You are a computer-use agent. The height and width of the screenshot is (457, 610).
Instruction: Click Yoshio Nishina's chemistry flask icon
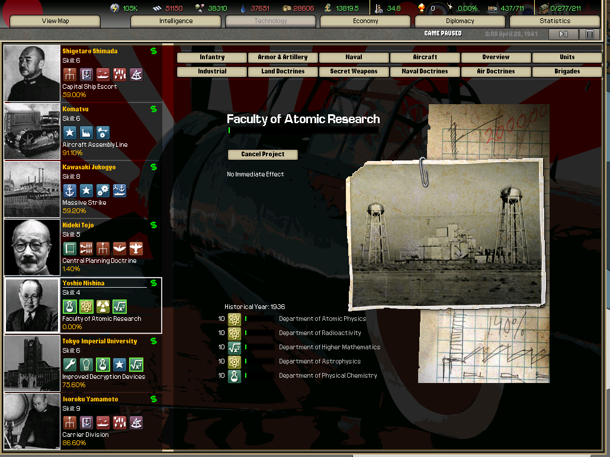point(70,307)
